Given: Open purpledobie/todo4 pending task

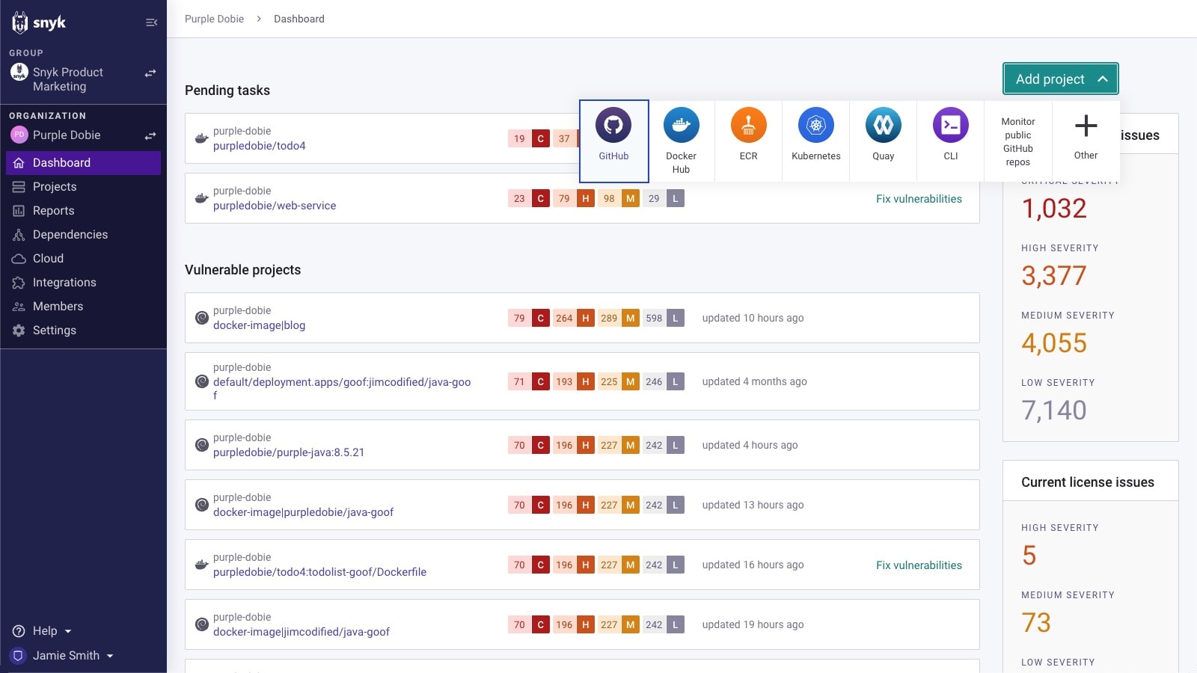Looking at the screenshot, I should point(259,146).
